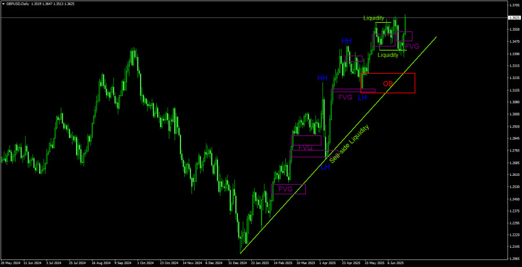The image size is (522, 267).
Task: Click the 1 Apr 2025 date label
Action: [x=327, y=263]
